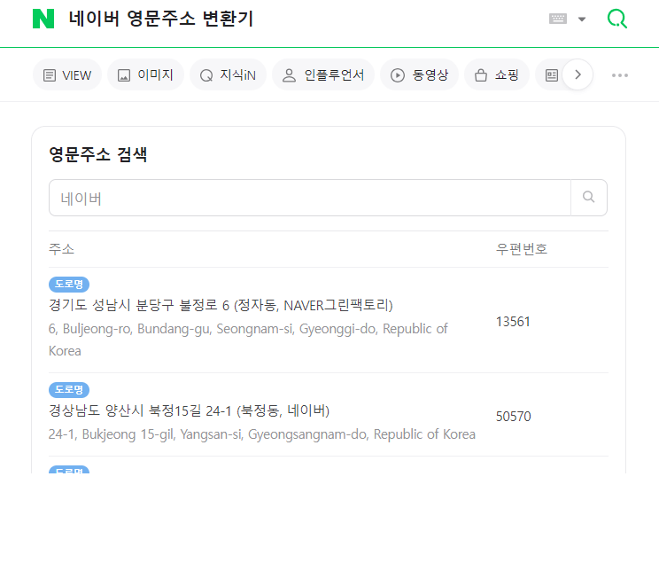The width and height of the screenshot is (659, 578).
Task: Switch to the VIEW tab
Action: [67, 75]
